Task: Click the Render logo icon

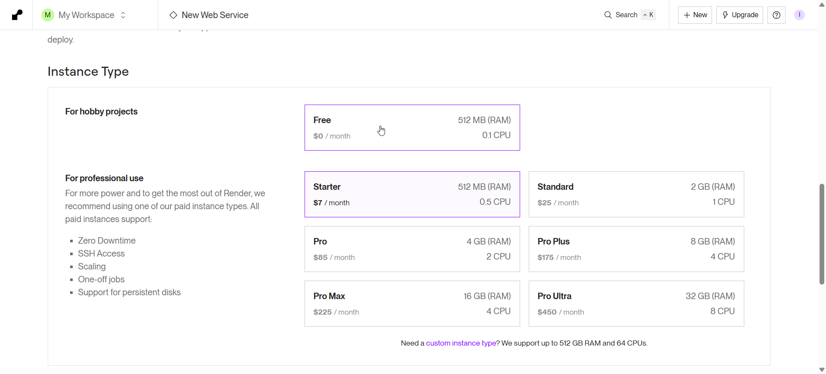Action: 17,15
